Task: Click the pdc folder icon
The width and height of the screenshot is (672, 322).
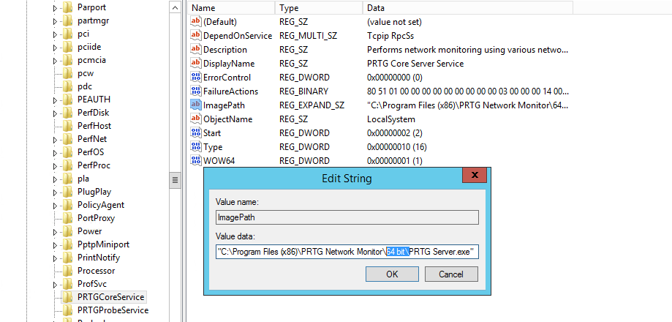Action: pos(67,86)
